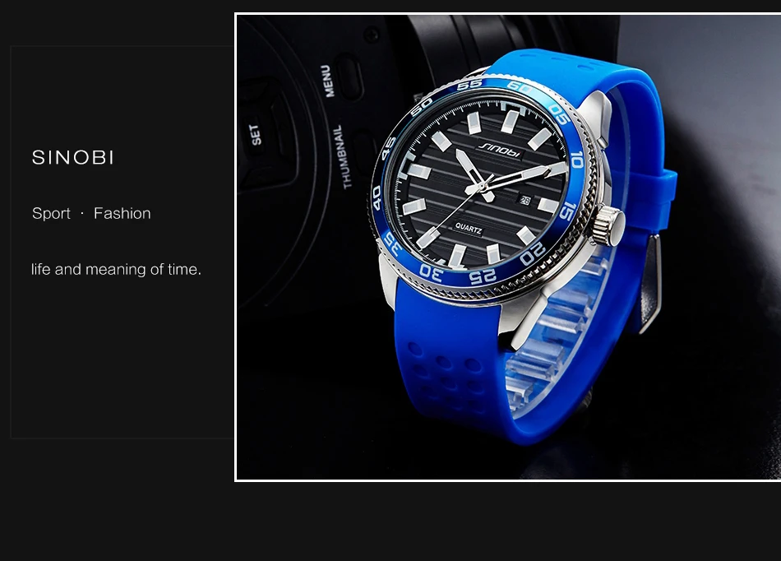Click the 30 marking on blue bezel
The width and height of the screenshot is (781, 561).
click(431, 273)
